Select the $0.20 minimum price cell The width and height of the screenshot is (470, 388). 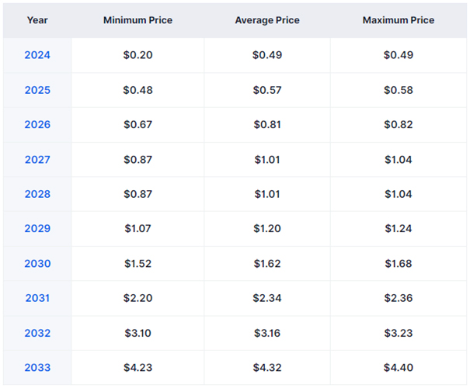(138, 55)
